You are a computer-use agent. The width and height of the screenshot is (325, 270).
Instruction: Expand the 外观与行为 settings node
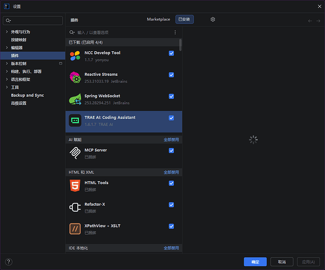(x=7, y=32)
